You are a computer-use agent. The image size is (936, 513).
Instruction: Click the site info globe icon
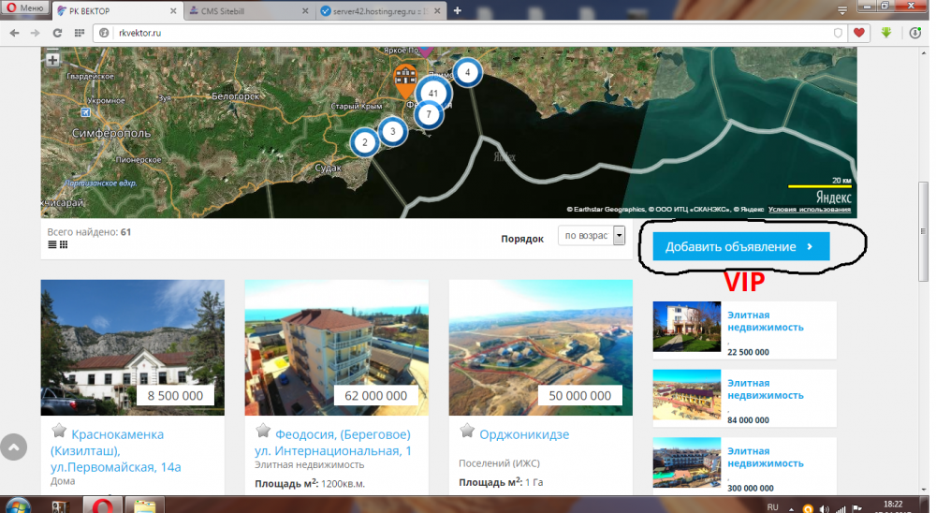(105, 33)
